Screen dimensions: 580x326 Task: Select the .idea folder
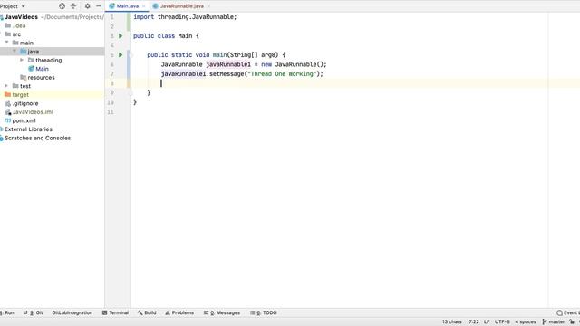(19, 25)
